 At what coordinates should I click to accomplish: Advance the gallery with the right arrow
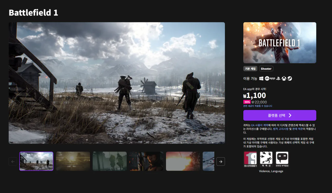[221, 161]
